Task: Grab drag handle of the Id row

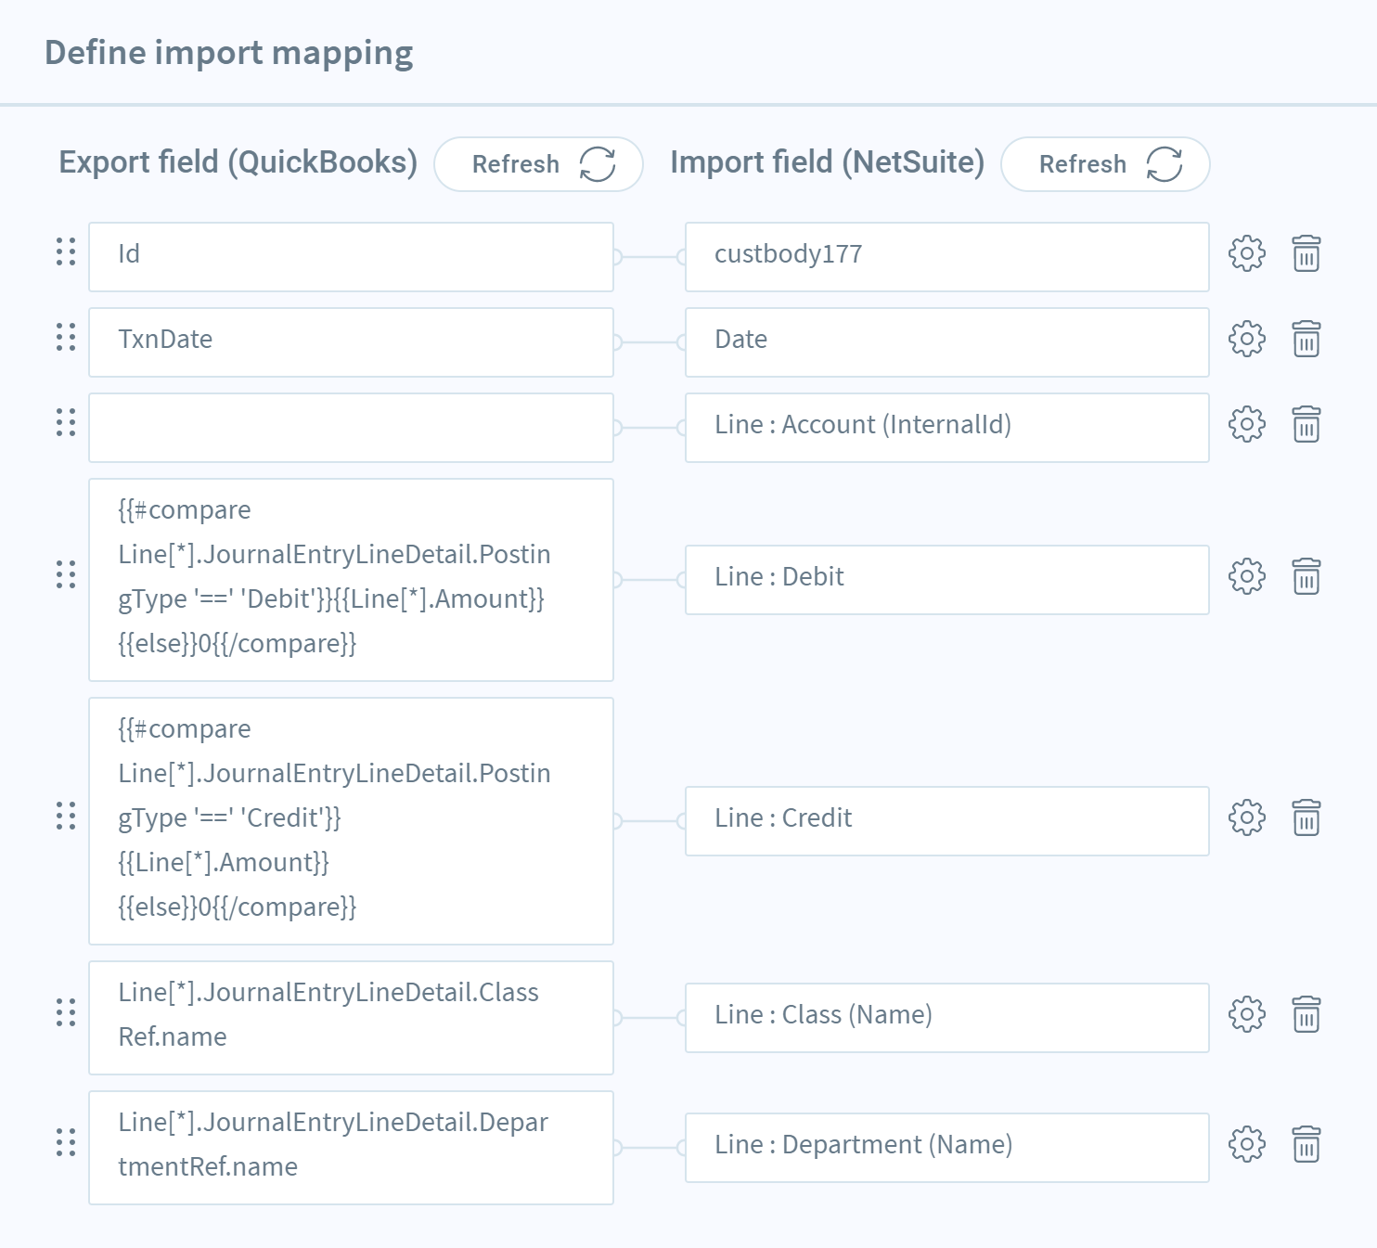Action: (x=66, y=251)
